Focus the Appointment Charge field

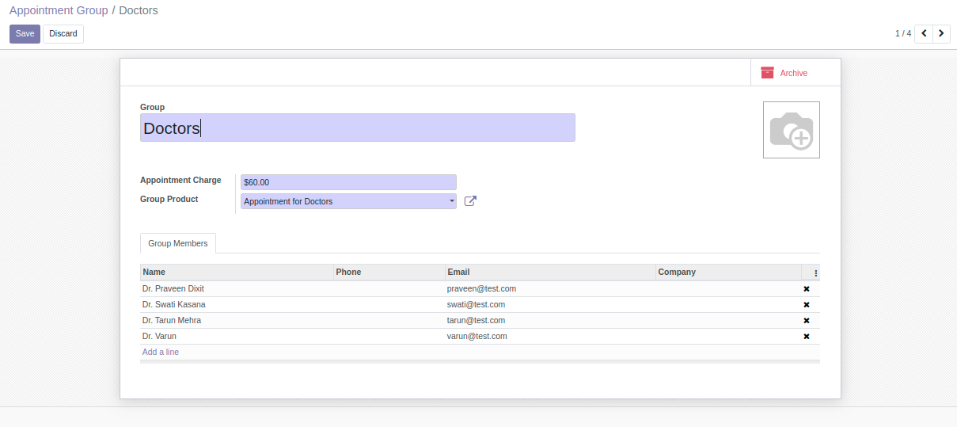[x=348, y=182]
